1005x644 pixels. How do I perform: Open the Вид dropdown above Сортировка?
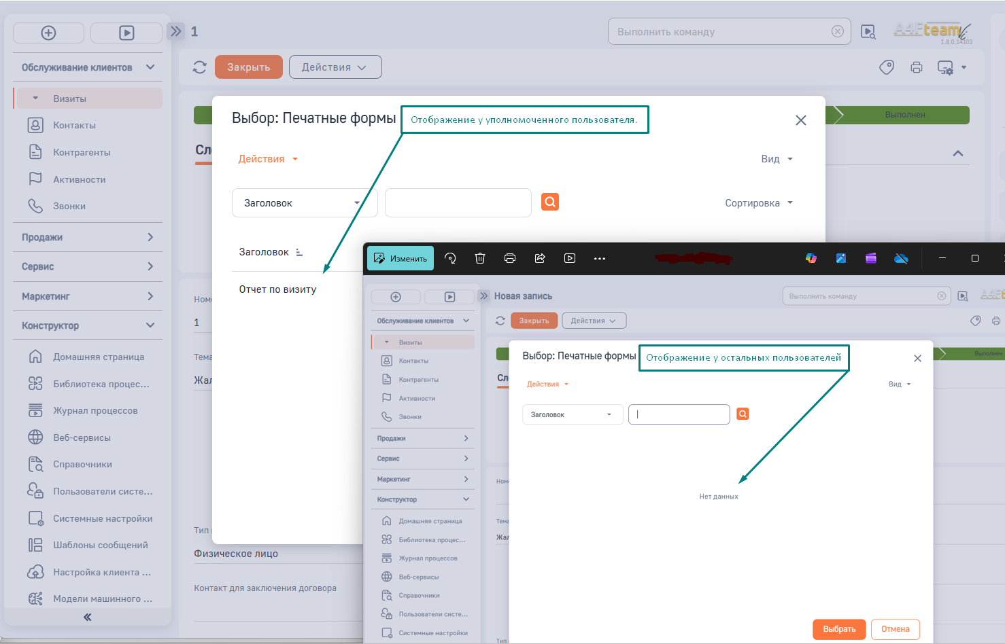click(x=777, y=159)
